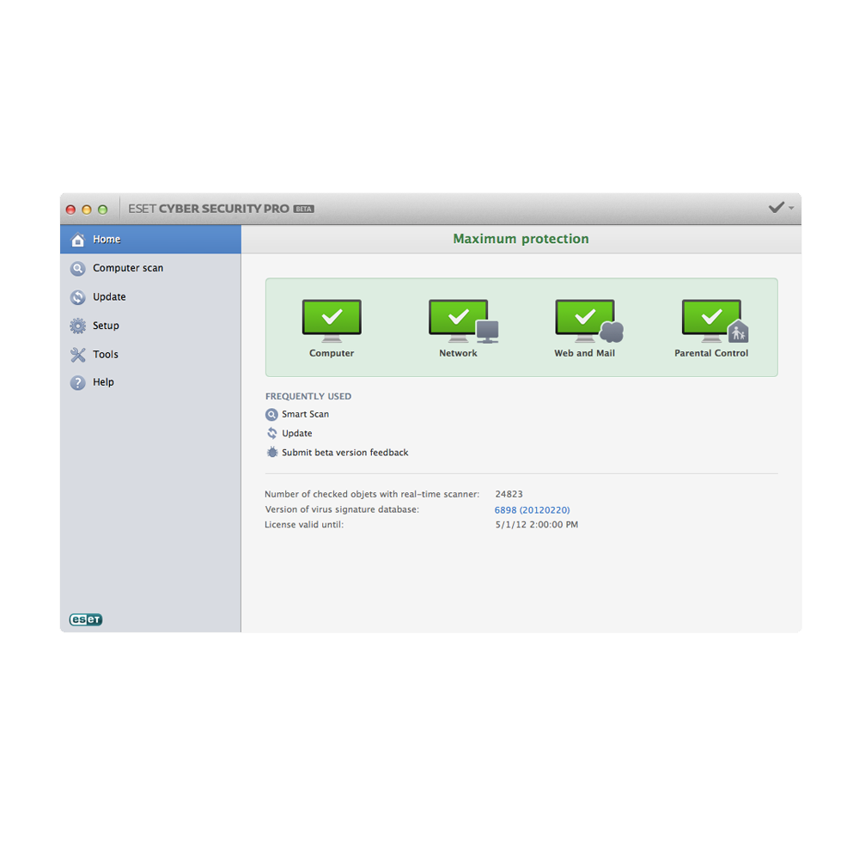Click the Computer label in protection panel

332,353
